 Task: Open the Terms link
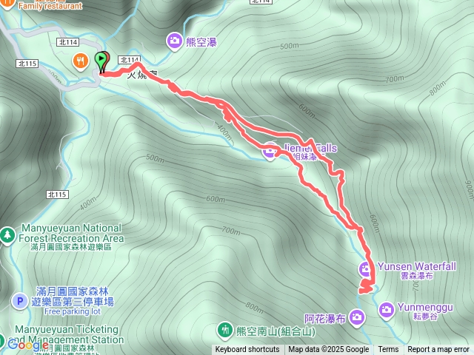pyautogui.click(x=388, y=350)
